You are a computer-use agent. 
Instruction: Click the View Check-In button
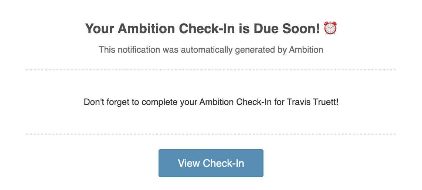point(211,163)
